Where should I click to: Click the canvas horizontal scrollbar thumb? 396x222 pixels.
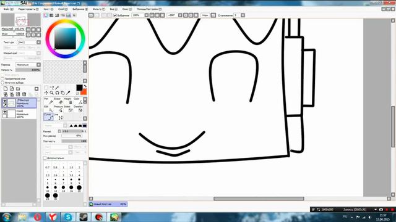click(259, 199)
